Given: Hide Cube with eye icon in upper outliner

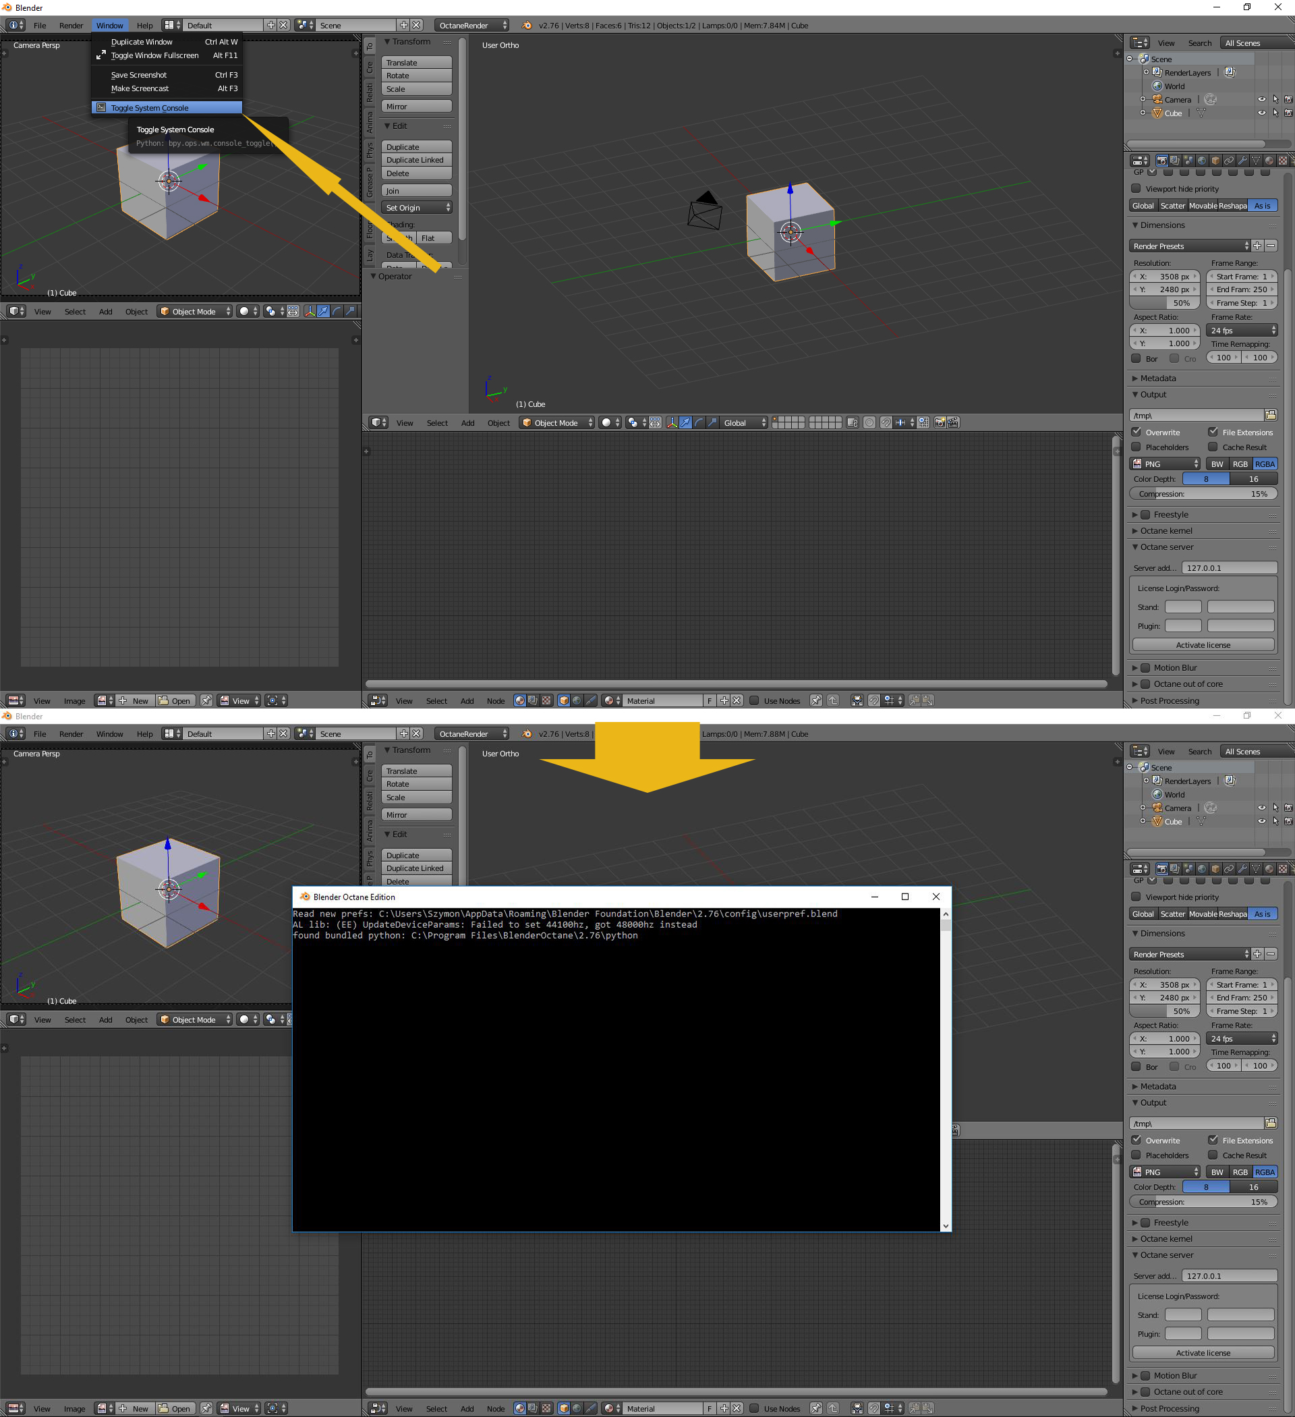Looking at the screenshot, I should pyautogui.click(x=1262, y=113).
